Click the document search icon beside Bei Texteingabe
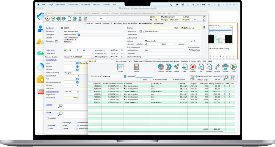Viewport: 275px width, 147px height. click(192, 77)
